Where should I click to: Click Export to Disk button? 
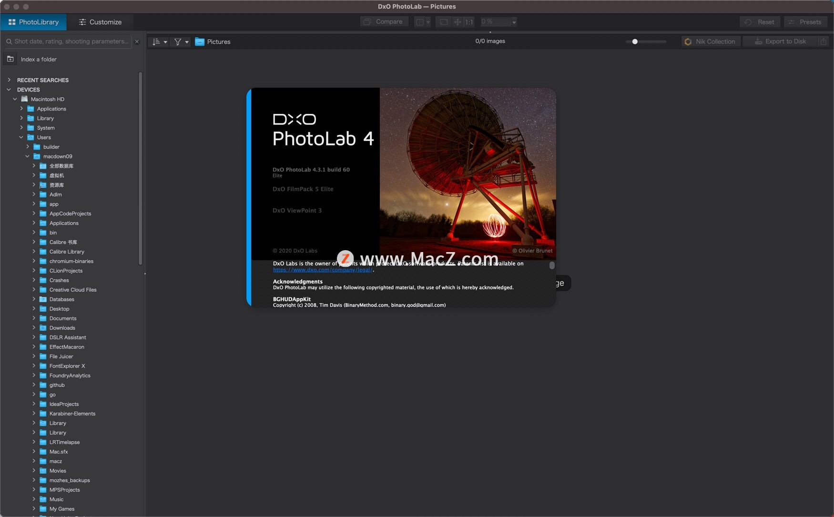781,41
